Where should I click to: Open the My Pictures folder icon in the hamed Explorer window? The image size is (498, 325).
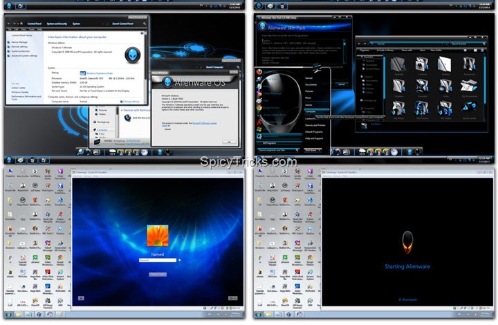click(422, 109)
